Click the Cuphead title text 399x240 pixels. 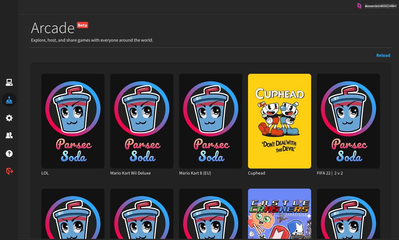pos(257,173)
